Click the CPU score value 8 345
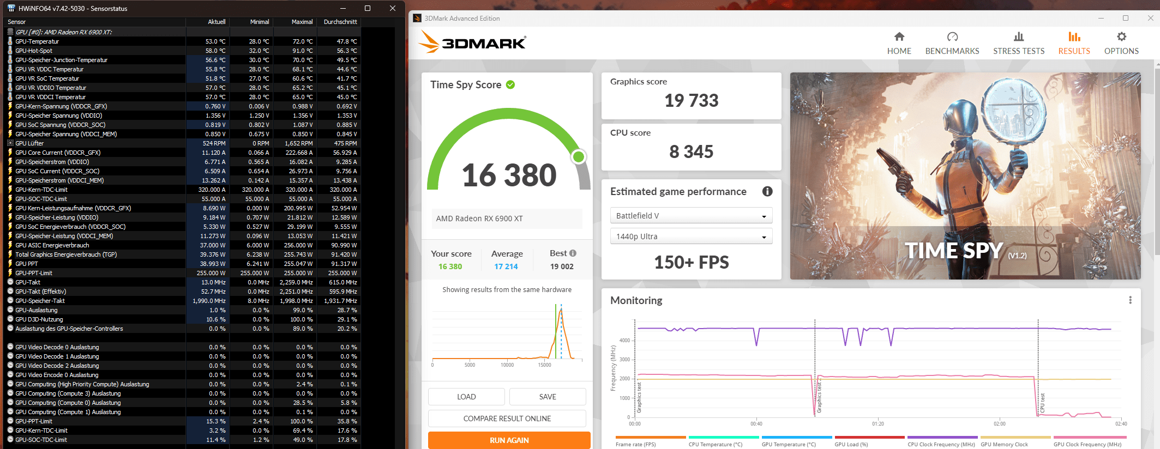Image resolution: width=1160 pixels, height=449 pixels. click(692, 151)
